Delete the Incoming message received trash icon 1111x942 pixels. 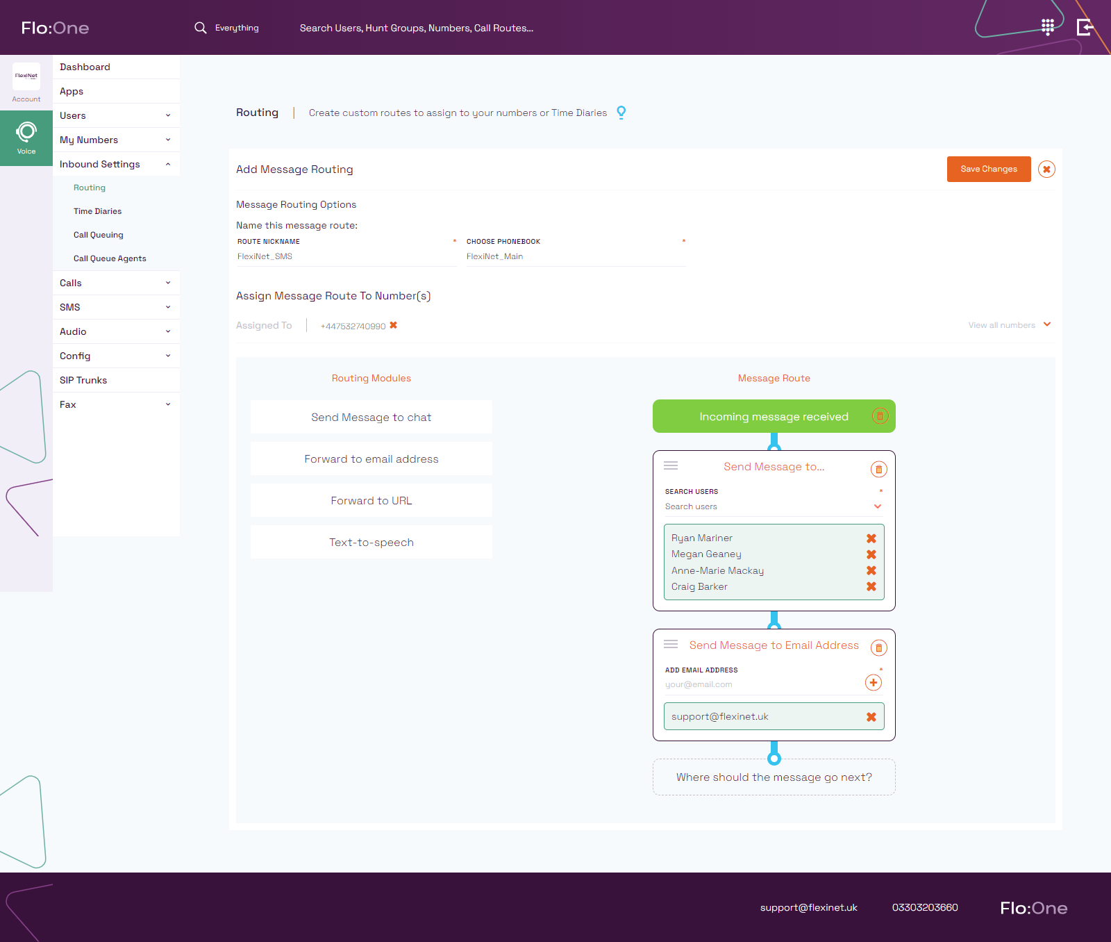880,416
